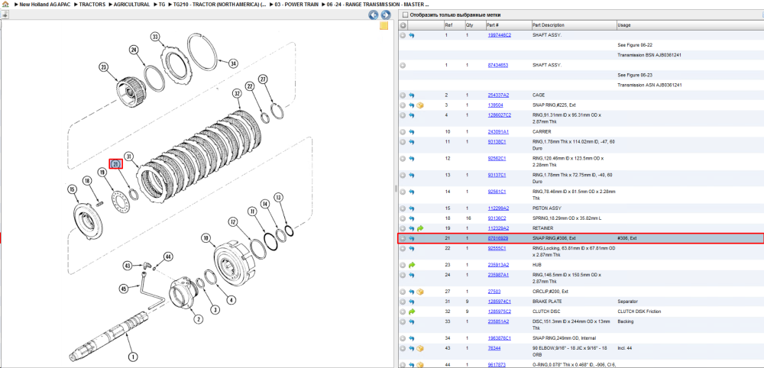Click grey plus icon for SPRING 93136C2 row
Image resolution: width=764 pixels, height=368 pixels.
pos(403,218)
